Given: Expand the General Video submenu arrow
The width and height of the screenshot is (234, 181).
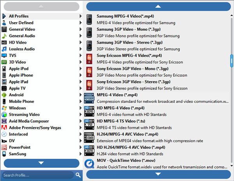Looking at the screenshot, I should (80, 29).
